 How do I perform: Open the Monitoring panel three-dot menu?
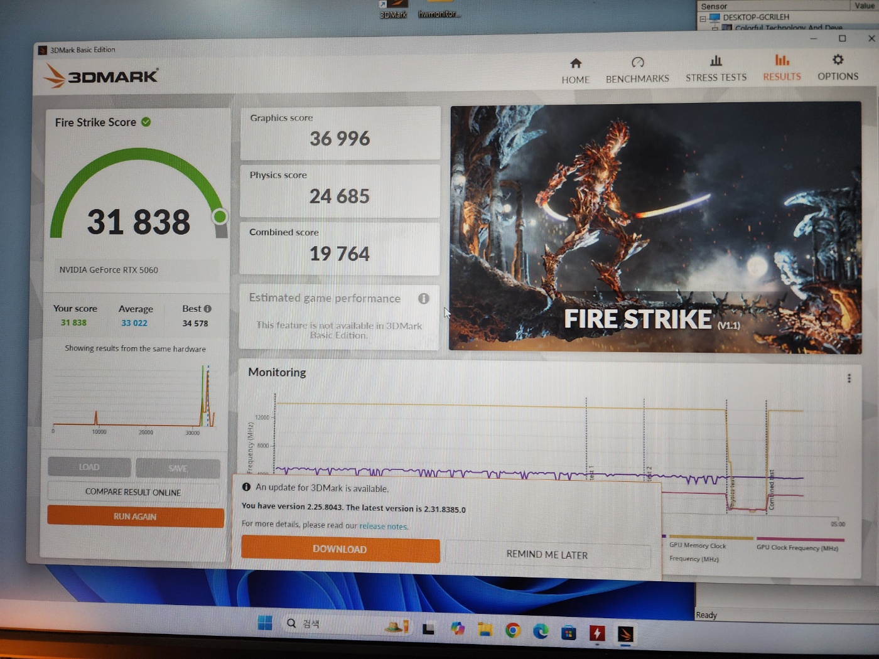pos(849,378)
